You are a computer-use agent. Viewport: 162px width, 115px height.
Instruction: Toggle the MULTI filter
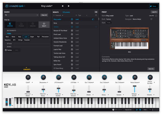coord(44,25)
